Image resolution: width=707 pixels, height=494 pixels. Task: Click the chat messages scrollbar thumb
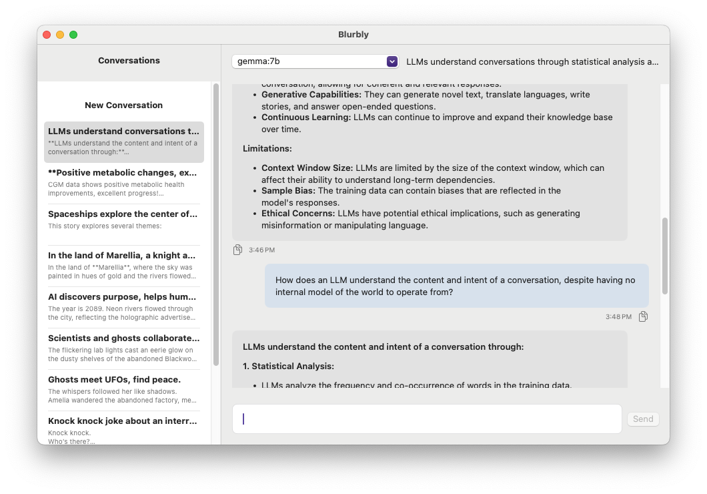click(664, 256)
